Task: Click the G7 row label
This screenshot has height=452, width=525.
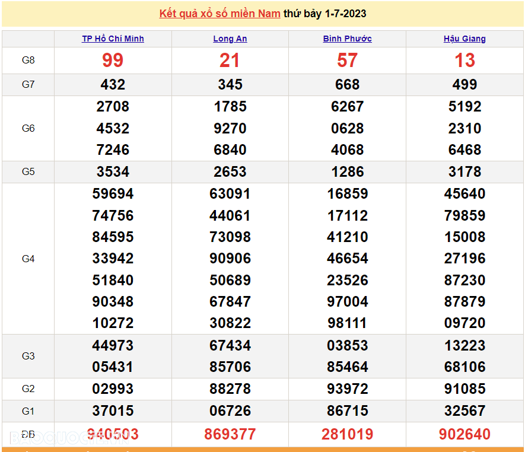Action: (x=28, y=84)
